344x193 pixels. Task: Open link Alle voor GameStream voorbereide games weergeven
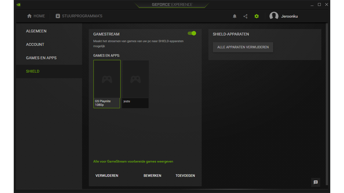(x=133, y=161)
